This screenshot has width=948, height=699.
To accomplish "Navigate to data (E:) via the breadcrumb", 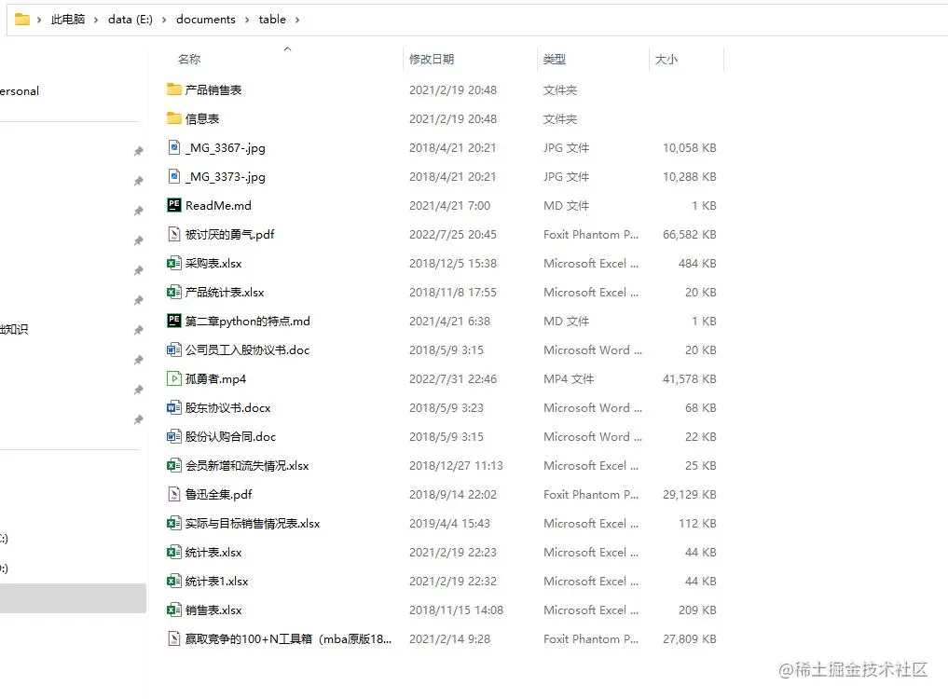I will coord(130,19).
